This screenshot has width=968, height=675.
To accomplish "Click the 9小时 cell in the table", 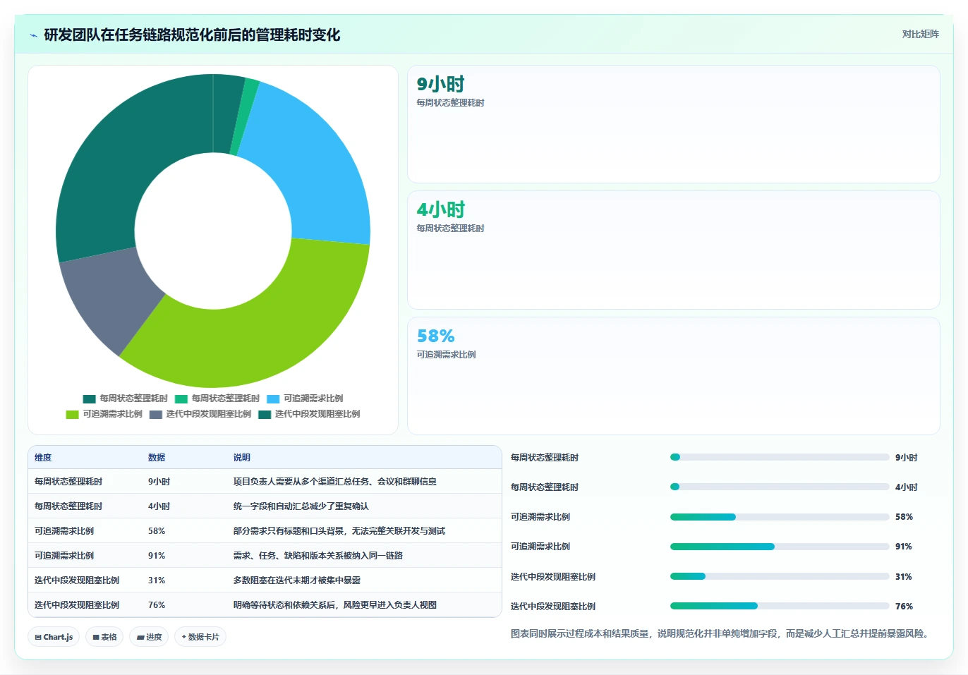I will [159, 482].
